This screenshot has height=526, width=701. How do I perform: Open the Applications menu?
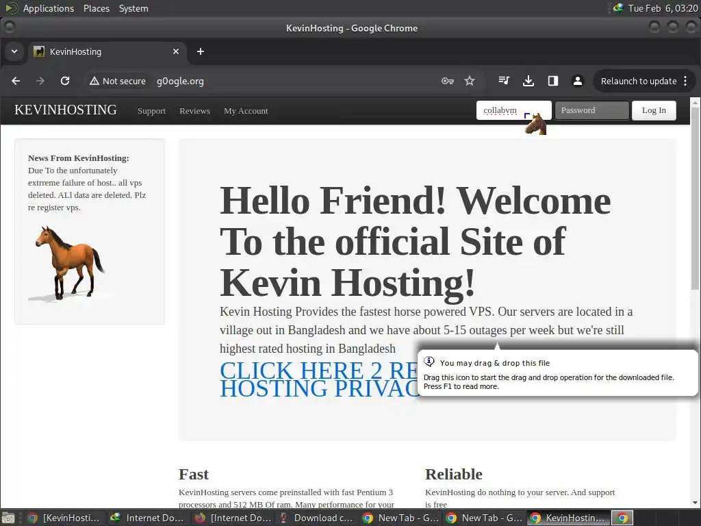pyautogui.click(x=49, y=8)
